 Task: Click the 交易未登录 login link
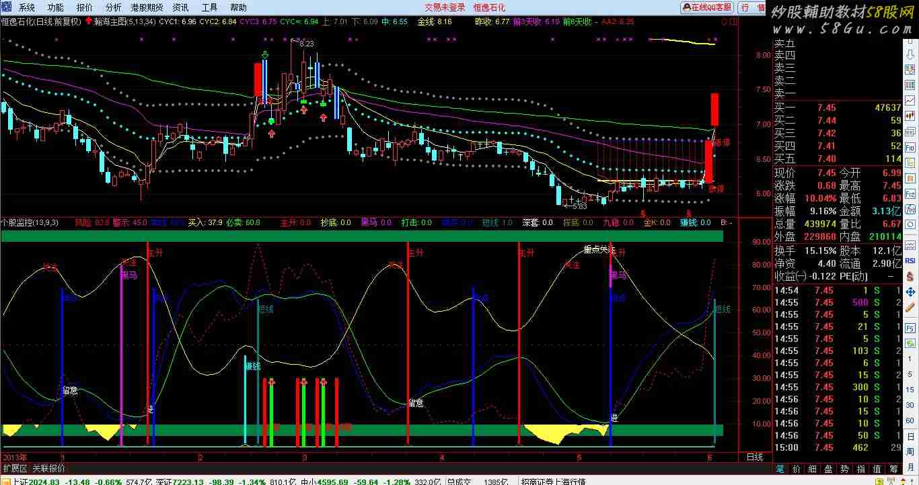445,7
